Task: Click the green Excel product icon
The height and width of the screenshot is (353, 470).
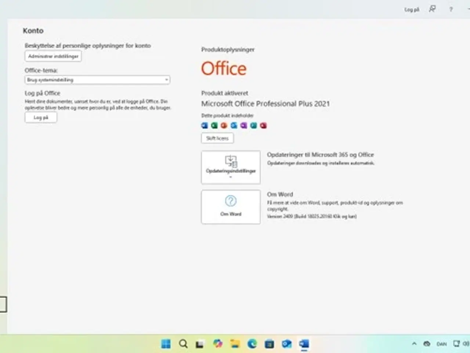Action: click(x=214, y=125)
